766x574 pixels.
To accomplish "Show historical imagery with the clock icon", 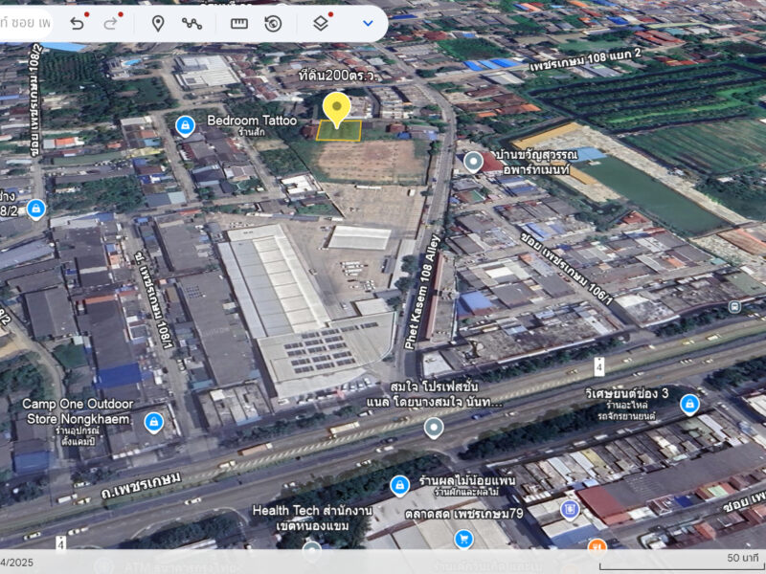I will 273,23.
